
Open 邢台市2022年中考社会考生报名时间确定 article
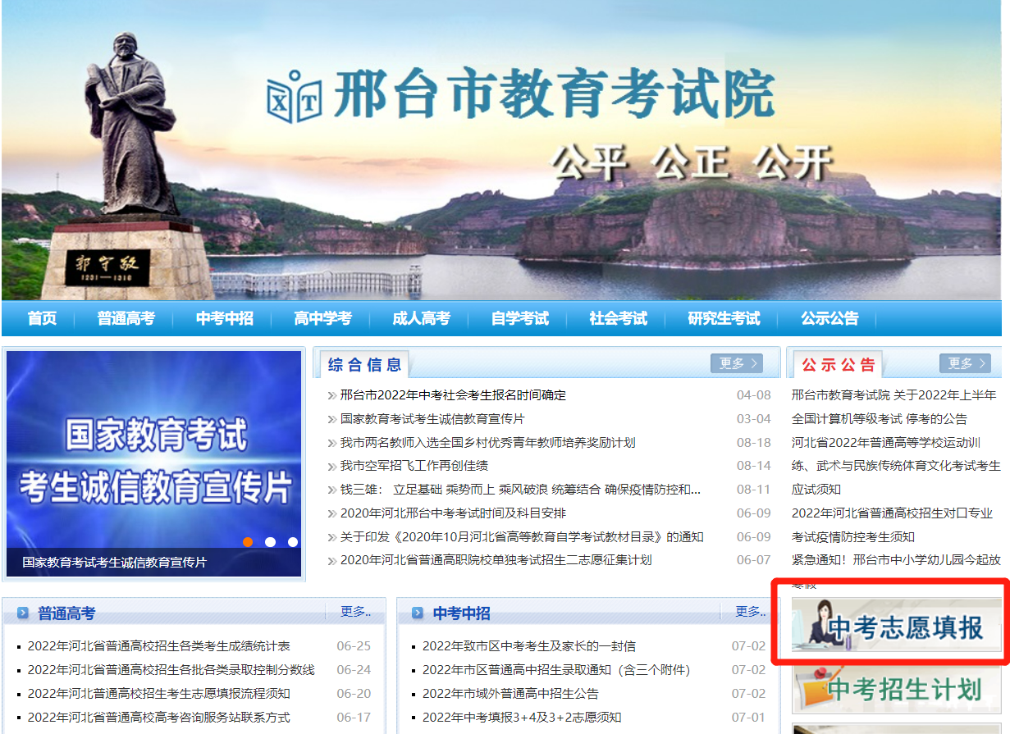[x=453, y=395]
